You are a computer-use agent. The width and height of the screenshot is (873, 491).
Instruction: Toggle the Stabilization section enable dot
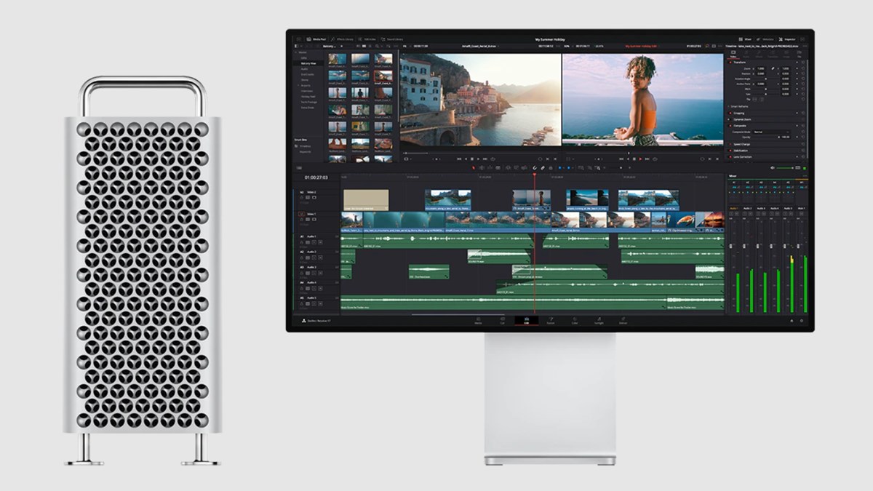[730, 150]
